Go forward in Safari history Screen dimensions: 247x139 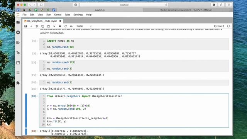tap(34, 5)
